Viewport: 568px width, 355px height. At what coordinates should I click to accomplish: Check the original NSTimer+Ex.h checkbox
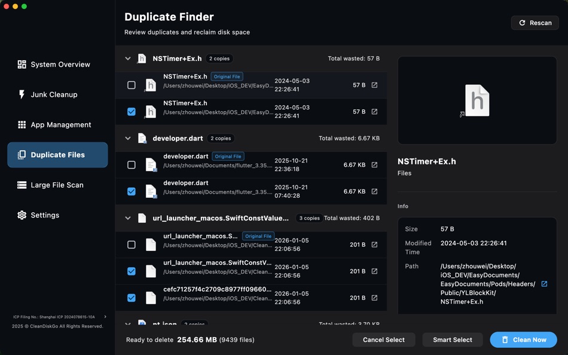pos(132,85)
